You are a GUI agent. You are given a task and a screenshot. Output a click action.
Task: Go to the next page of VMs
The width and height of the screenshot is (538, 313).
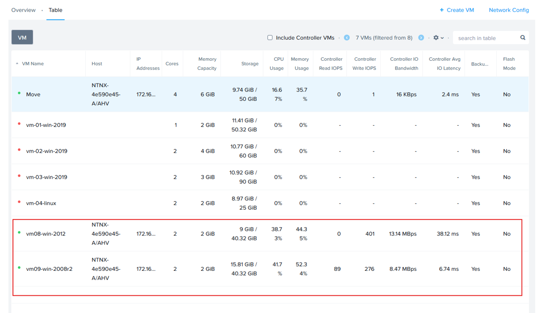click(421, 38)
